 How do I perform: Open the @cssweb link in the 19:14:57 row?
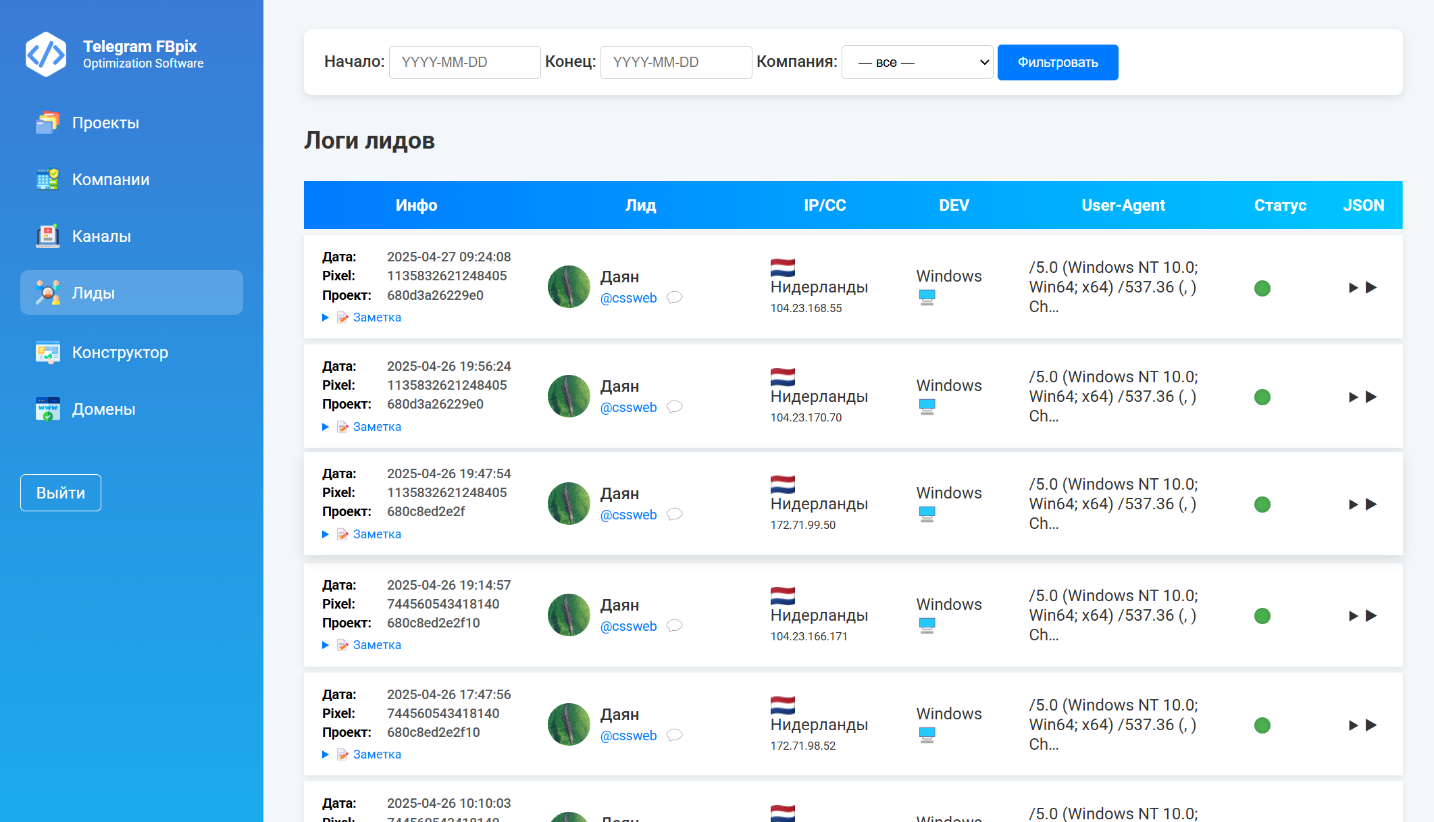coord(629,626)
